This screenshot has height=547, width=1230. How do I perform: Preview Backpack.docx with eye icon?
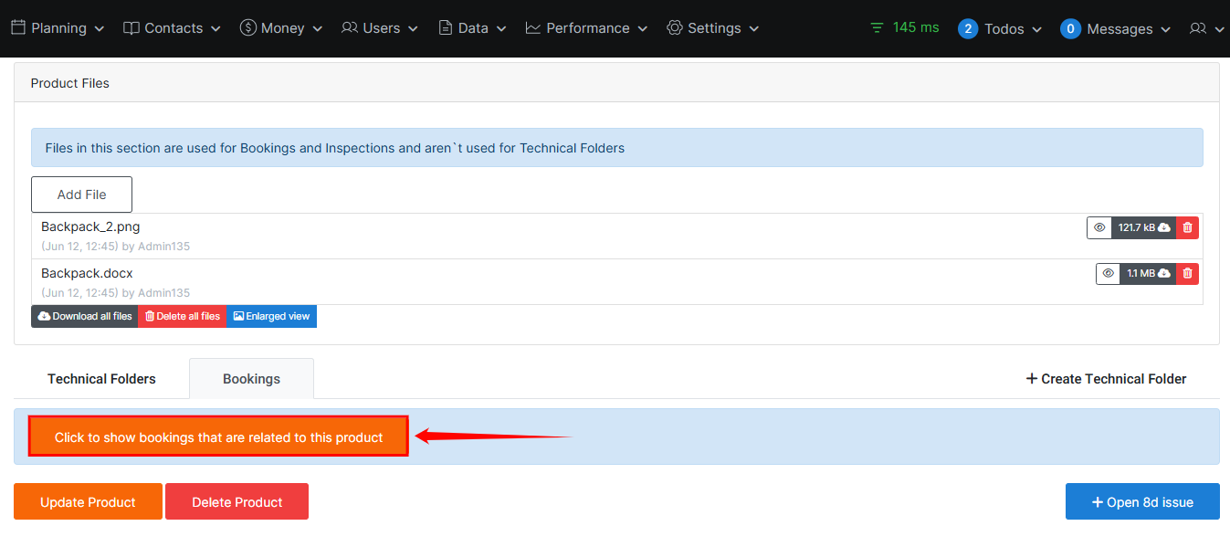pyautogui.click(x=1108, y=273)
